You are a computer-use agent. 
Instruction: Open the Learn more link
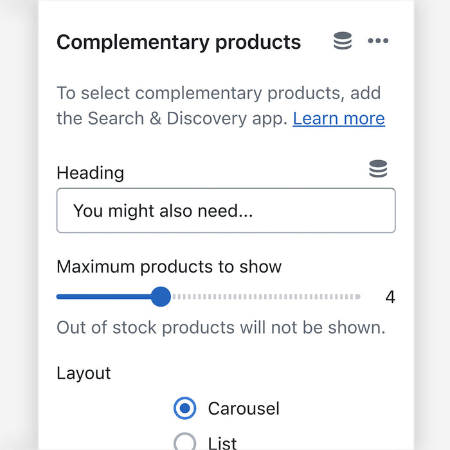tap(339, 118)
